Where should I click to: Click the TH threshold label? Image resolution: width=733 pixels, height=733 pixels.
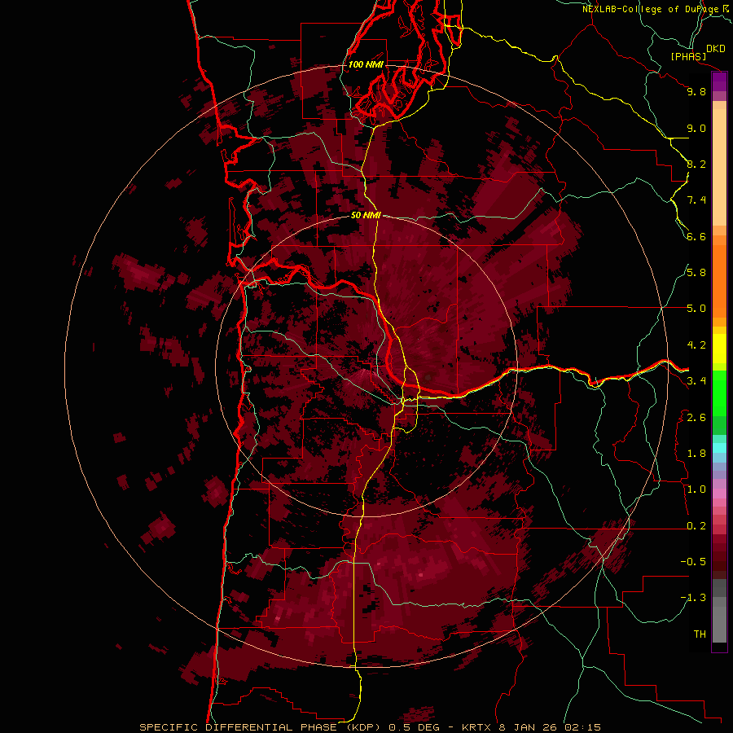700,634
